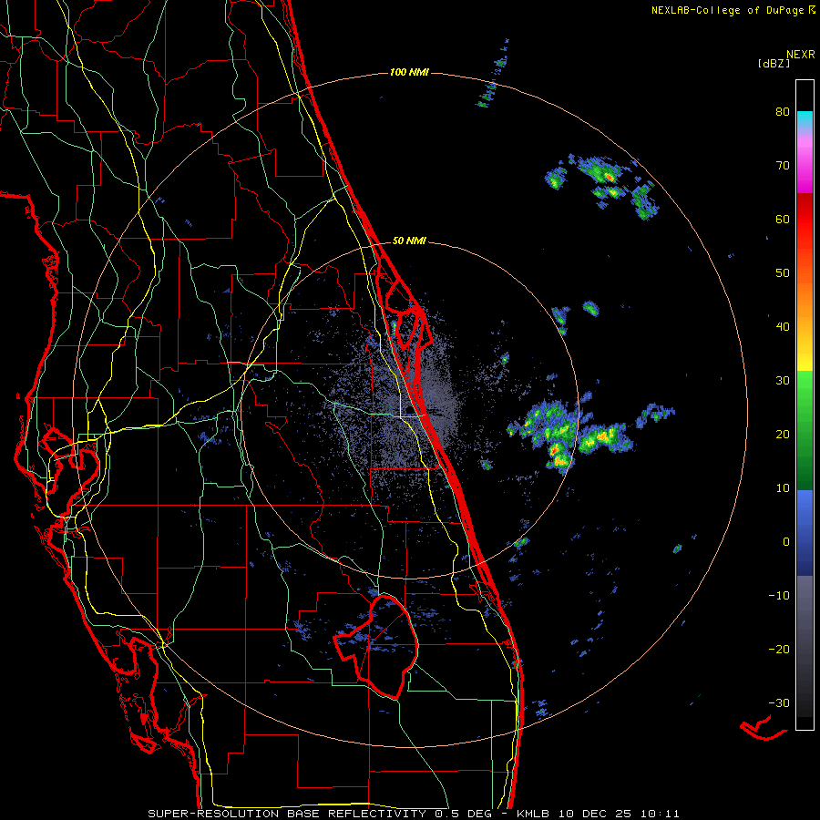Click the Super-Resolution Base Reflectivity caption text
This screenshot has height=820, width=820.
point(320,814)
